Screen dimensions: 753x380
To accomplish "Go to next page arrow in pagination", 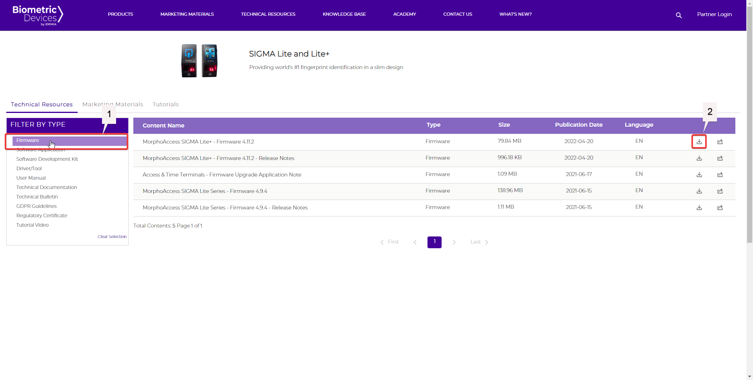I will [x=454, y=242].
